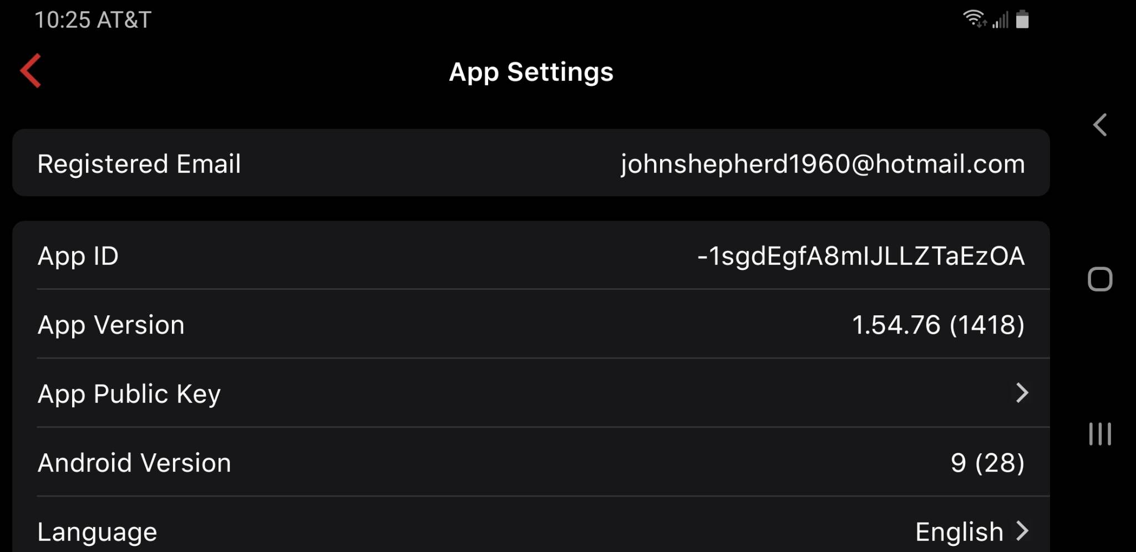Tap the registered email address johnshepherd1960@hotmail.com
This screenshot has height=552, width=1136.
pyautogui.click(x=823, y=164)
